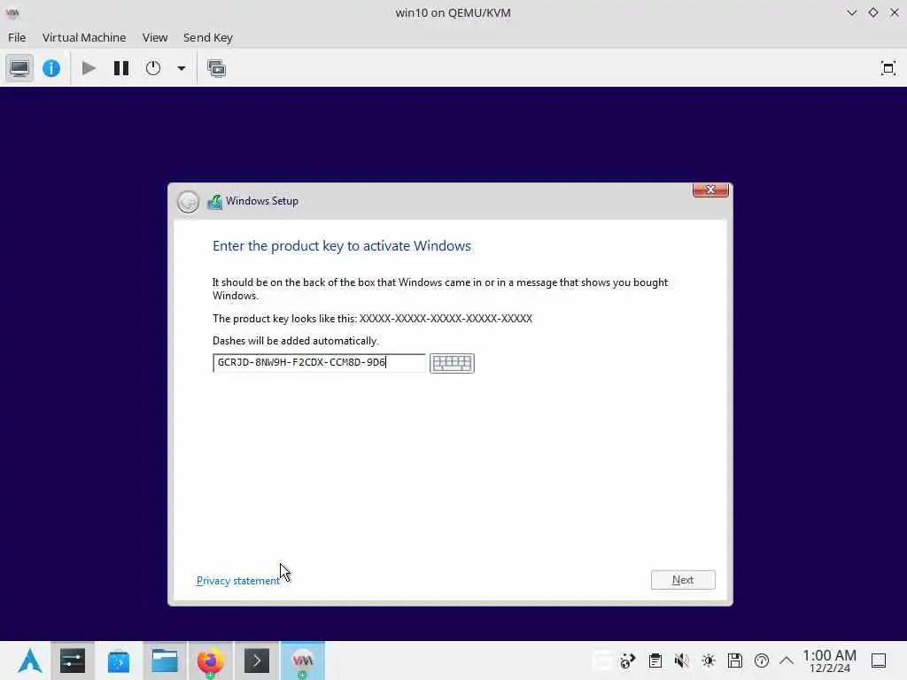The width and height of the screenshot is (907, 680).
Task: Open the on-screen keyboard icon
Action: tap(452, 363)
